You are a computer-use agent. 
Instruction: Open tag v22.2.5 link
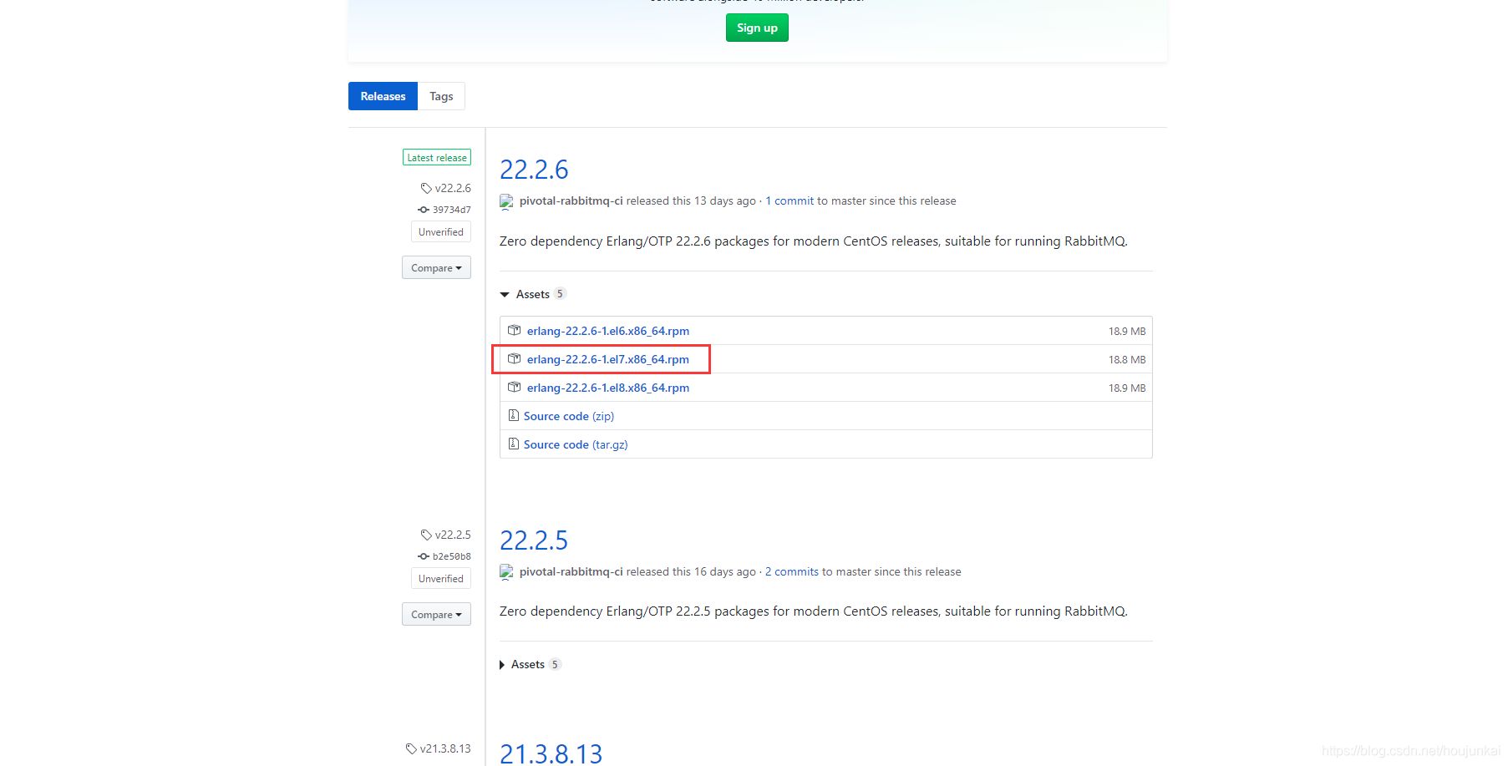[x=453, y=535]
